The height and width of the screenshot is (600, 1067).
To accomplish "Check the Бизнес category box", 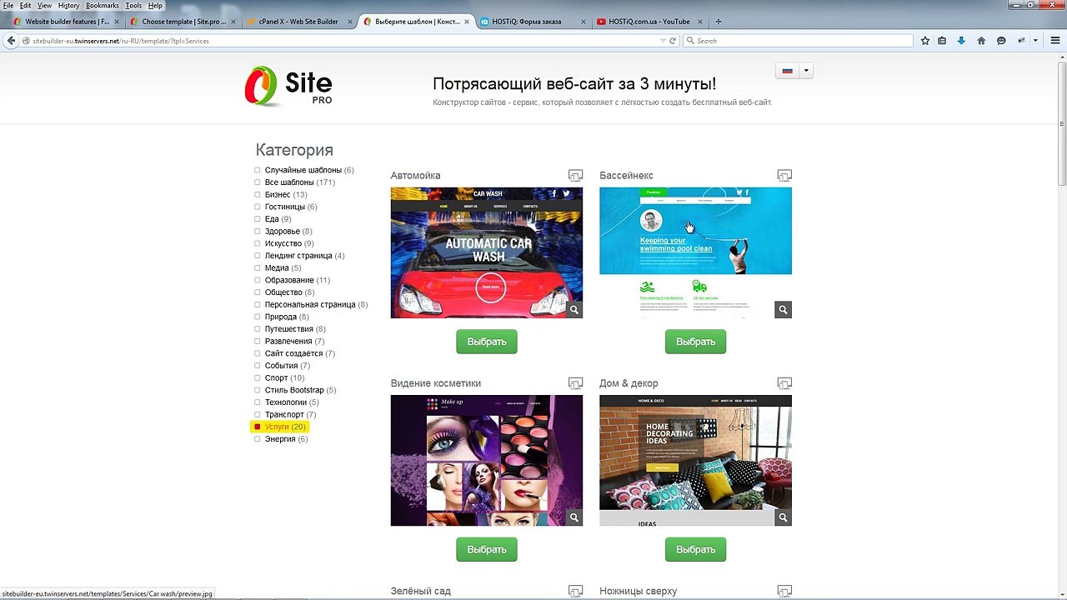I will tap(258, 194).
